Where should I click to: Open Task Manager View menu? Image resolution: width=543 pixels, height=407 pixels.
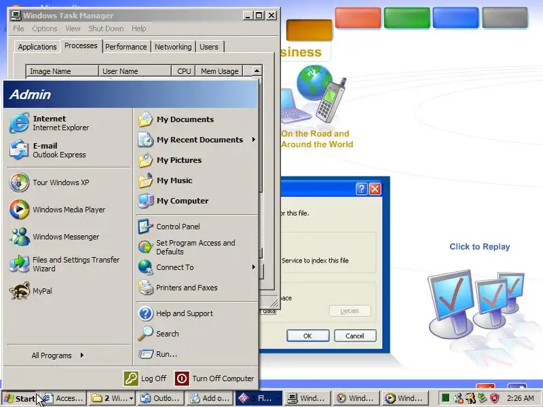coord(73,28)
